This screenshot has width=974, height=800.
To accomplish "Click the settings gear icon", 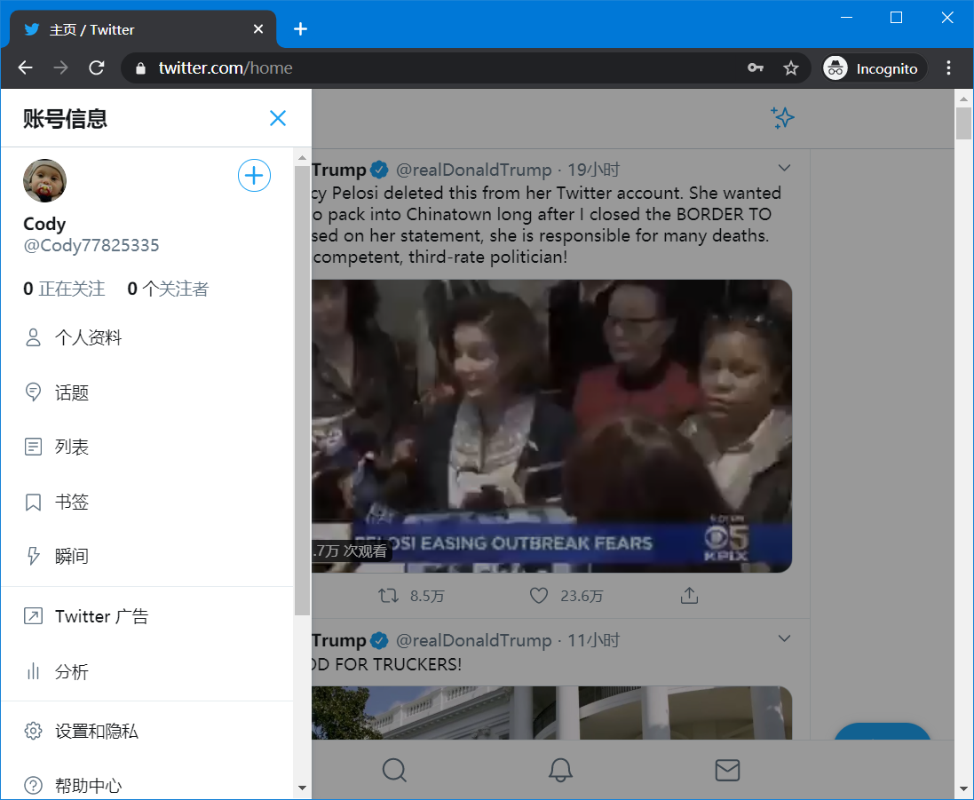I will tap(33, 731).
